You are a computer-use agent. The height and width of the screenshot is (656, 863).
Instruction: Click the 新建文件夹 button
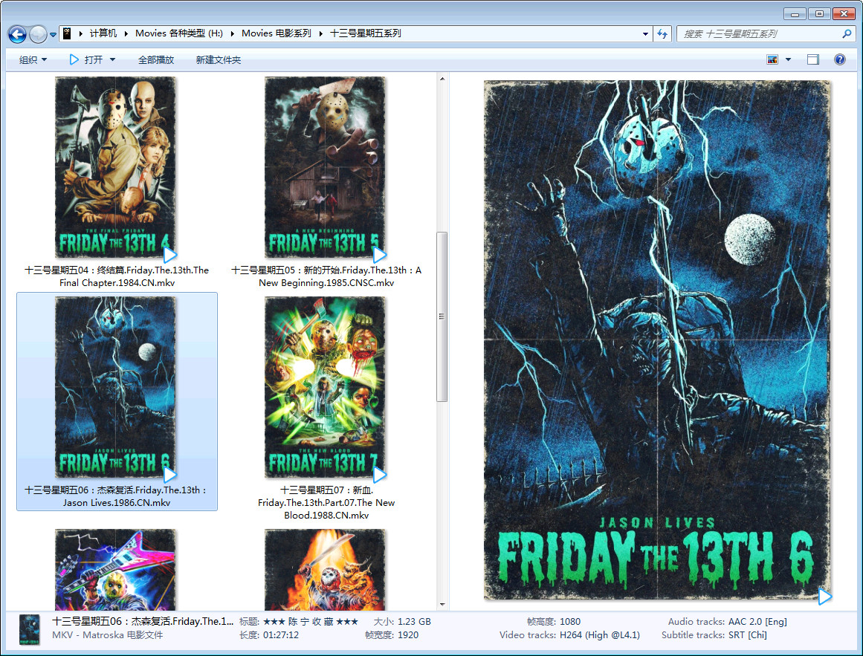point(219,60)
